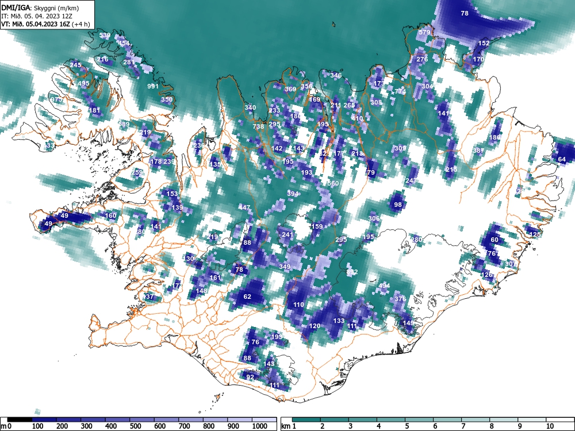Click the visibility value 60
The width and height of the screenshot is (575, 431).
tap(494, 240)
